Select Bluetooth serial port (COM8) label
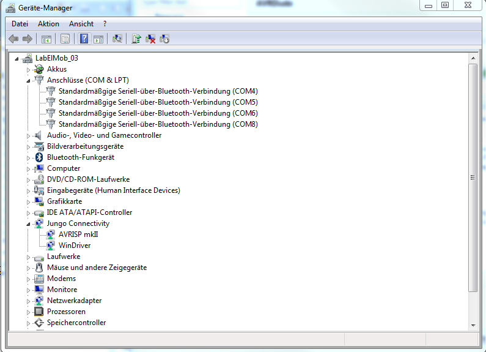Screen dimensions: 486x352 tap(158, 124)
